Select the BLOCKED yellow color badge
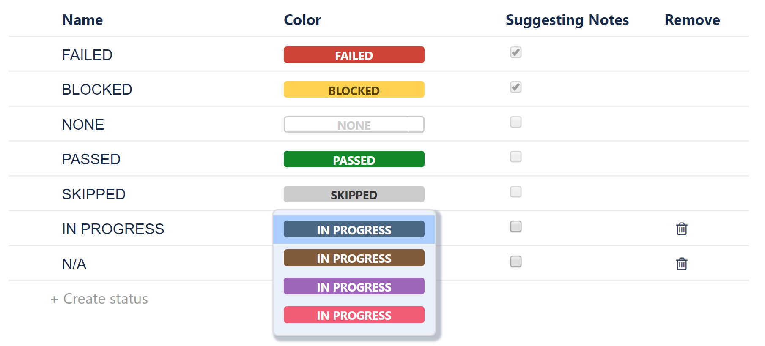Screen dimensions: 765x346 [x=354, y=90]
